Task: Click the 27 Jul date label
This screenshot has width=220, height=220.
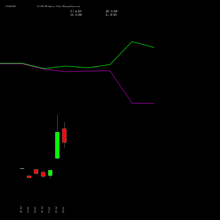Action: (49, 210)
